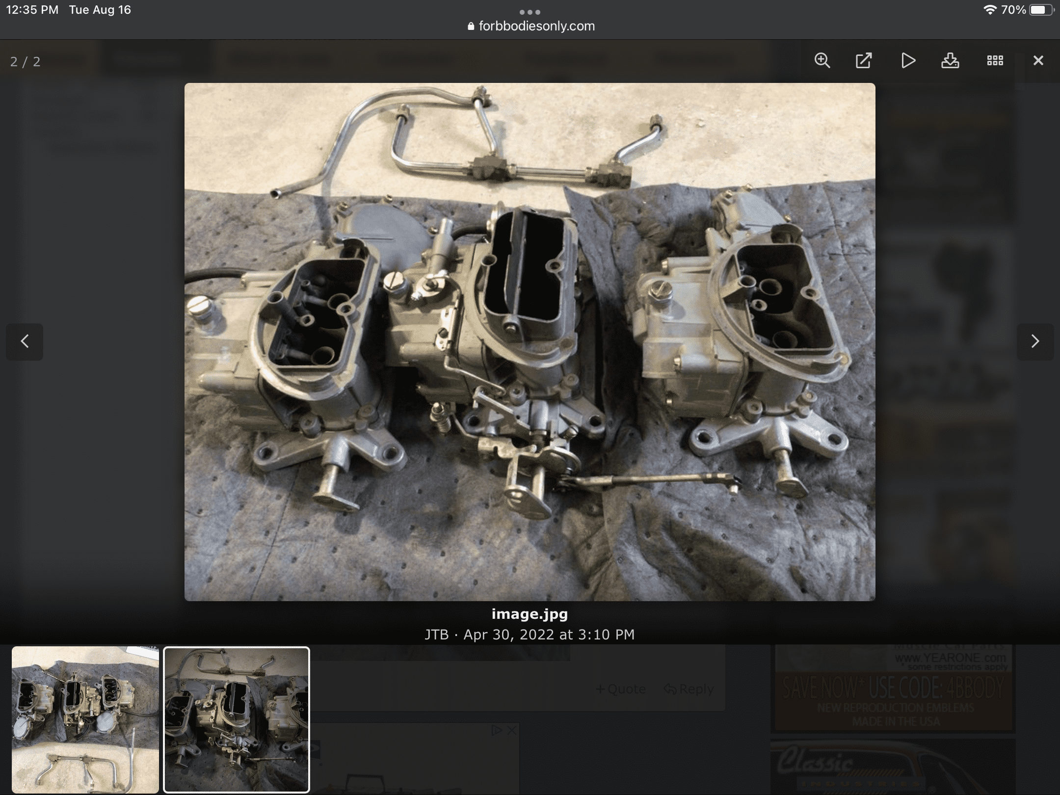
Task: Zoom into the image with magnifier icon
Action: pos(822,61)
